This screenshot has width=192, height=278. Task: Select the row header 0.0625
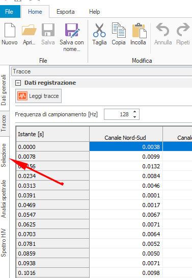pos(52,224)
